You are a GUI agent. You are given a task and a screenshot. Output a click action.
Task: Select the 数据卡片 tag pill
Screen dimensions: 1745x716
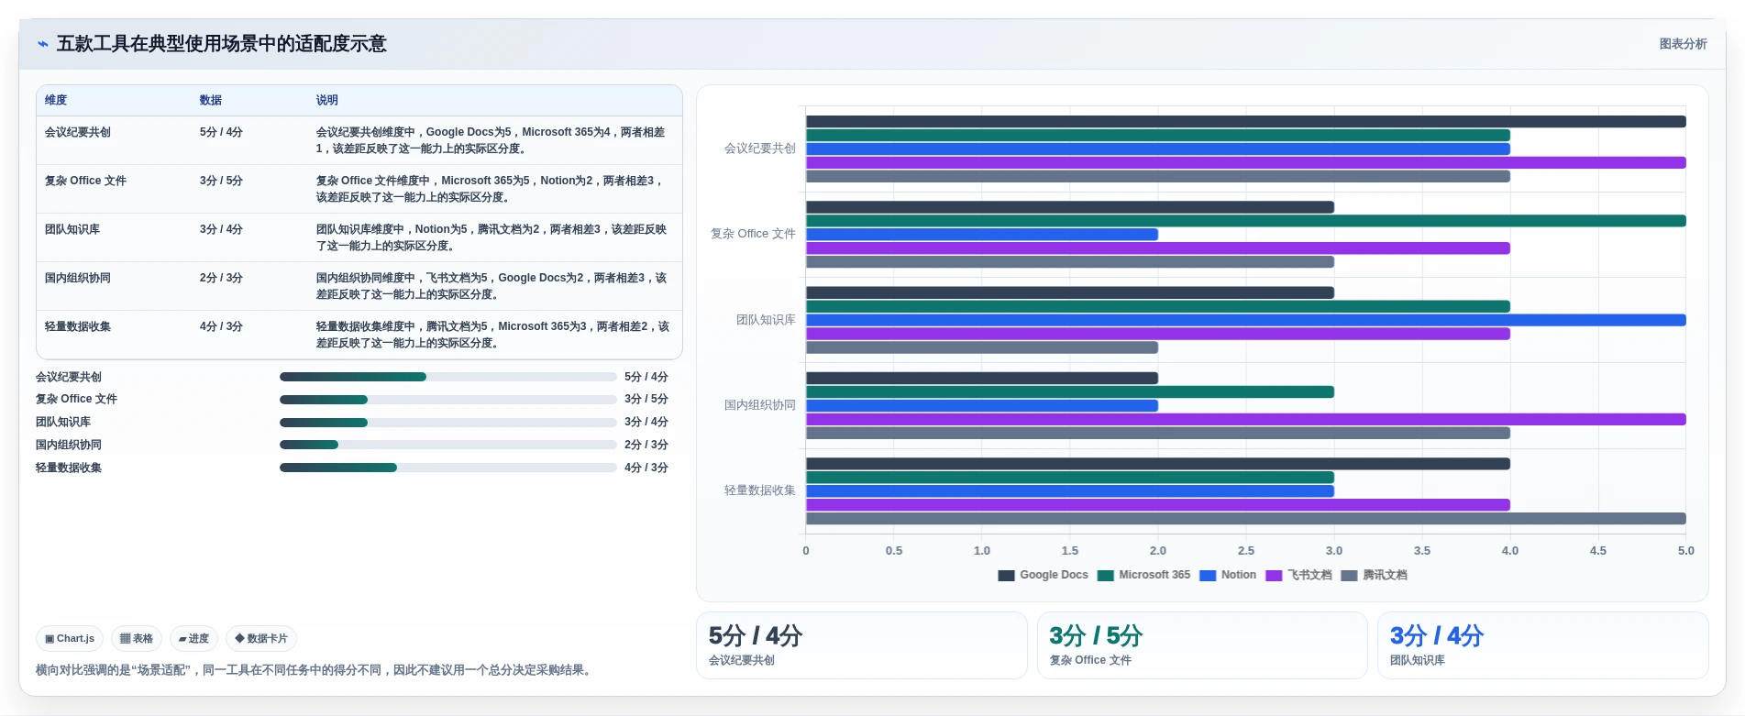(x=261, y=639)
